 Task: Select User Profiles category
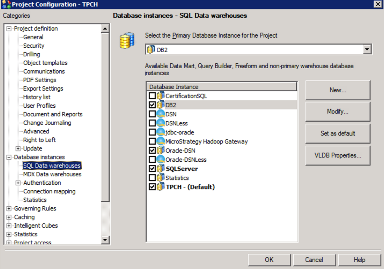[39, 106]
